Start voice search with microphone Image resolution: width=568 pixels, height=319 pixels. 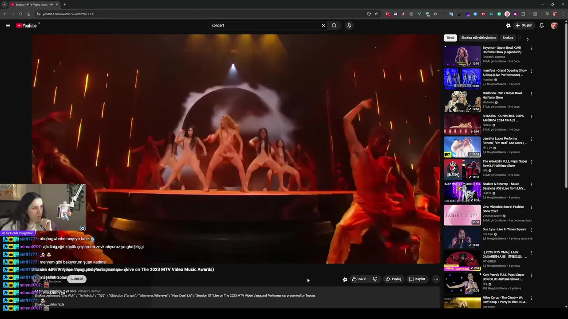349,25
